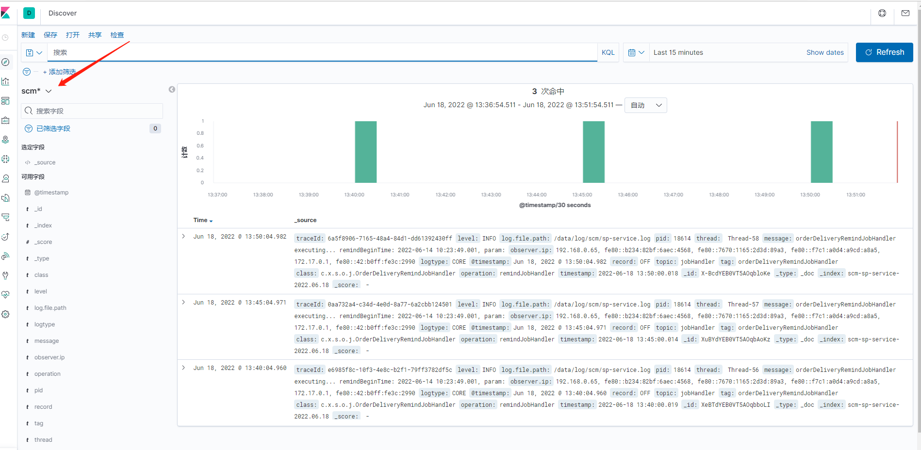Click the level field
Image resolution: width=921 pixels, height=450 pixels.
point(41,291)
